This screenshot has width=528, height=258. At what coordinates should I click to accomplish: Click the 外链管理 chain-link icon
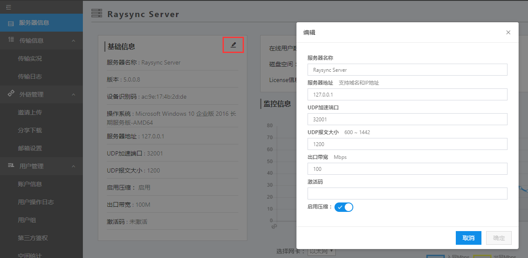pyautogui.click(x=11, y=94)
